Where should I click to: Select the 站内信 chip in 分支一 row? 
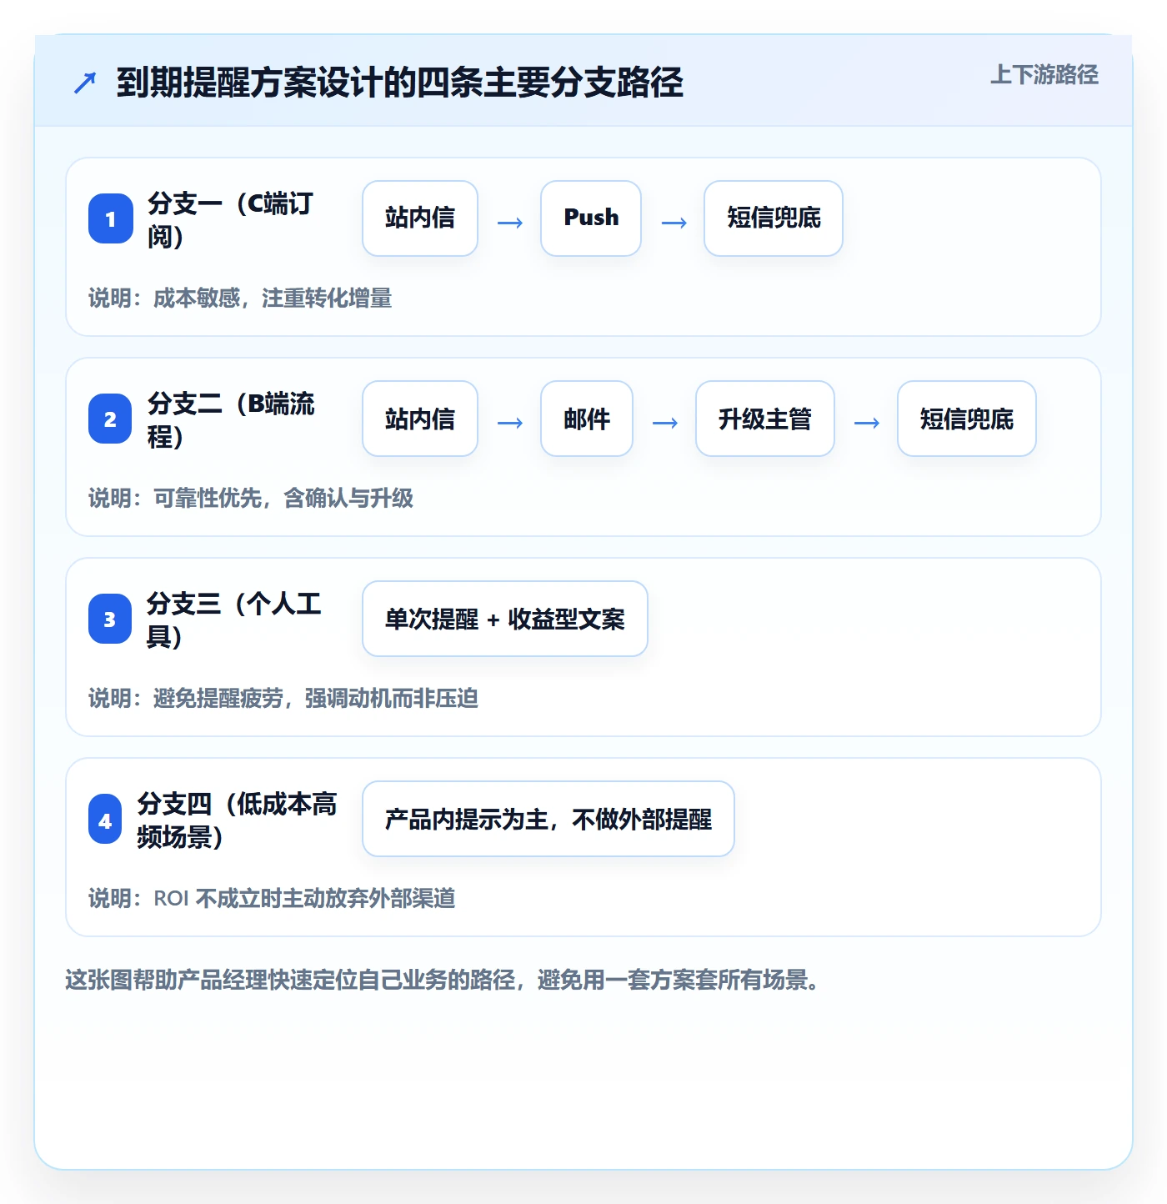coord(420,218)
